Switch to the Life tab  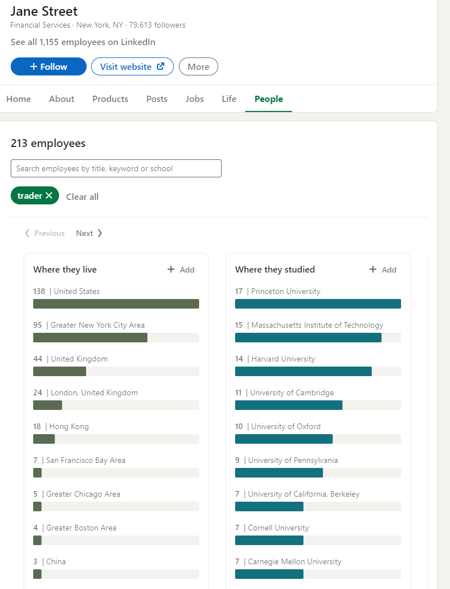tap(229, 99)
